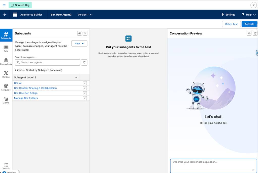Refresh the subagents list
The image size is (258, 173).
click(x=84, y=62)
